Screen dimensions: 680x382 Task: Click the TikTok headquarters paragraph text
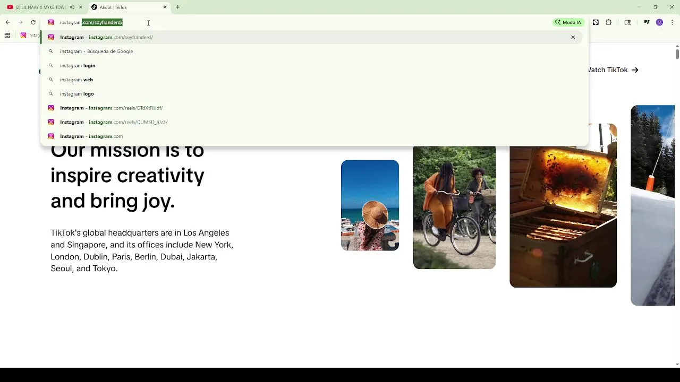coord(142,251)
